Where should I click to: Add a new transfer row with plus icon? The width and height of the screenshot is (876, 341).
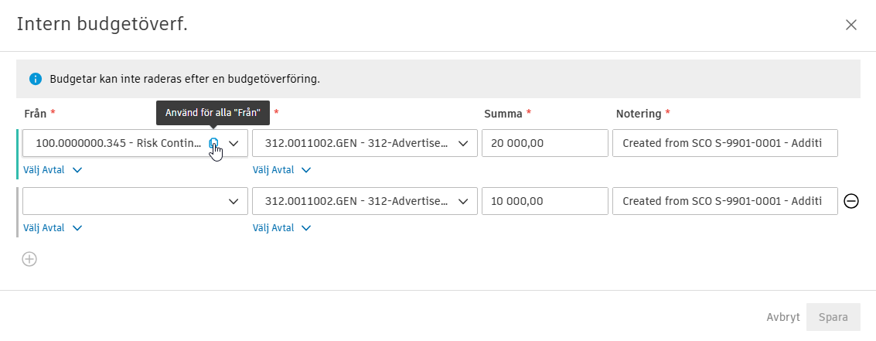(x=29, y=259)
